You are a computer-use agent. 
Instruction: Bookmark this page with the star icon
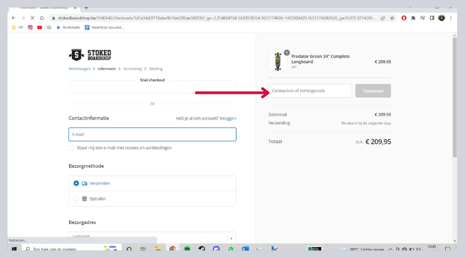(x=392, y=18)
